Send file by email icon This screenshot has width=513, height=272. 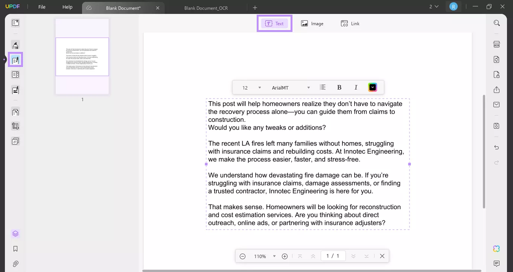pyautogui.click(x=497, y=105)
